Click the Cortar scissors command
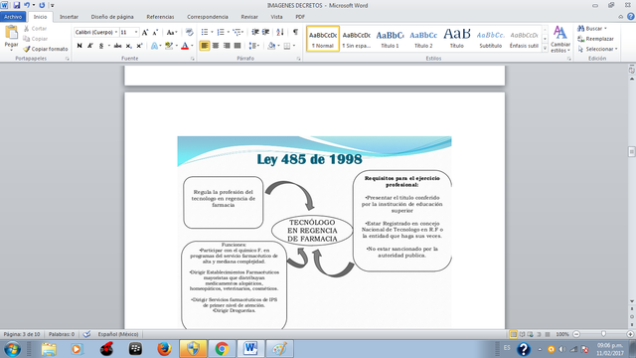The height and width of the screenshot is (358, 636). (35, 29)
